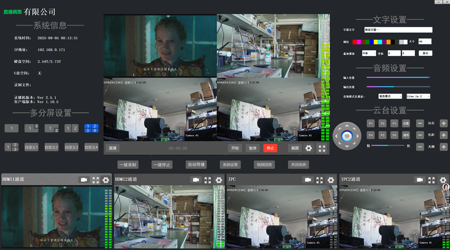The width and height of the screenshot is (450, 250).
Task: Choose the side-by-side 1 2 layout
Action: (71, 128)
